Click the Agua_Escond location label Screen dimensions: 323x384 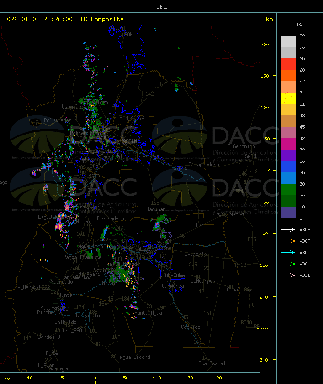point(135,357)
